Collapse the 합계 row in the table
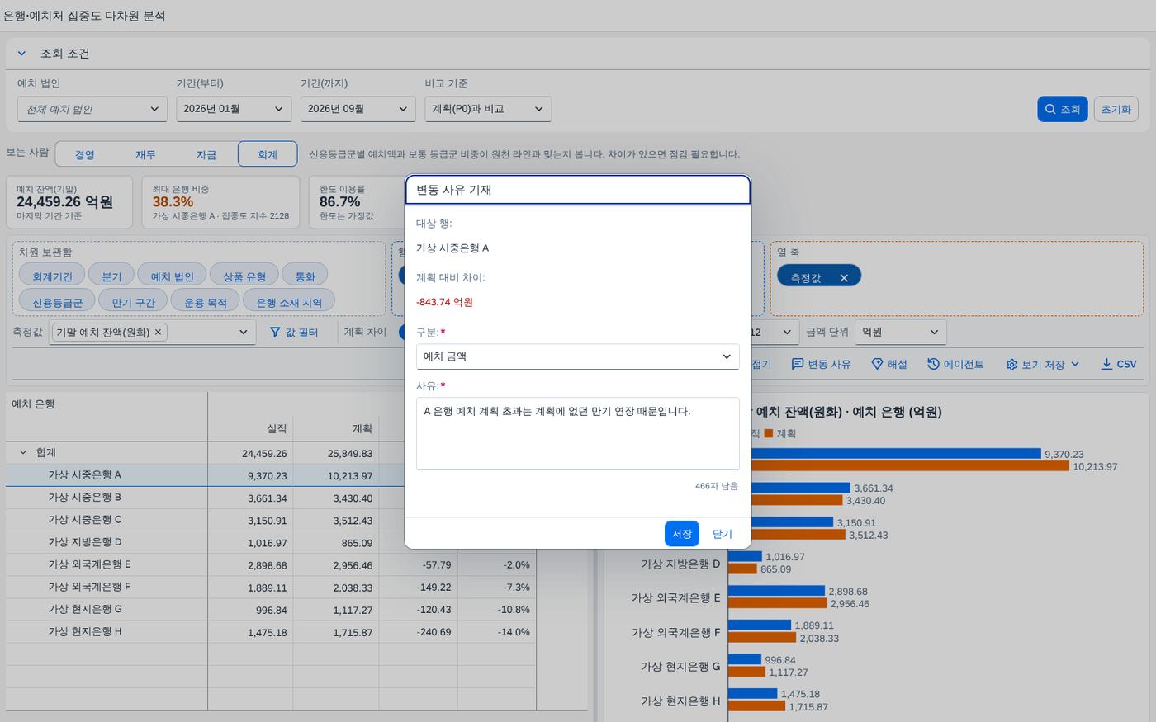Viewport: 1156px width, 722px height. click(x=23, y=452)
